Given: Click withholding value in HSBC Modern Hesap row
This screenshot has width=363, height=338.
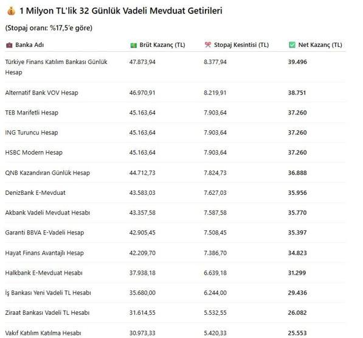Looking at the screenshot, I should 215,152.
